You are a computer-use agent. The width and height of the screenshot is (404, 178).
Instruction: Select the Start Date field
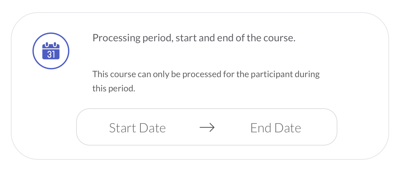(x=137, y=128)
